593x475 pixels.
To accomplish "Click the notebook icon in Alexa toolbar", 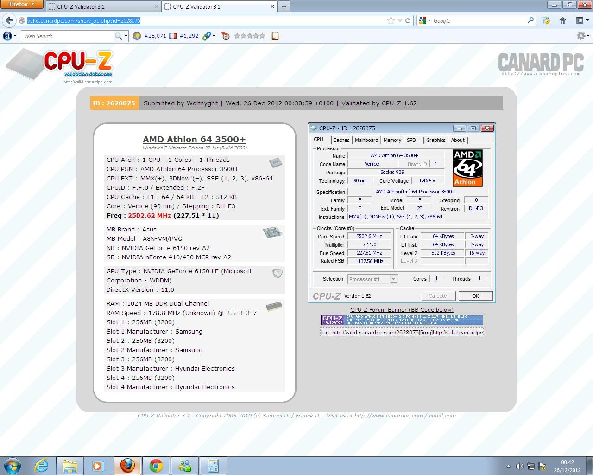I will [x=275, y=36].
